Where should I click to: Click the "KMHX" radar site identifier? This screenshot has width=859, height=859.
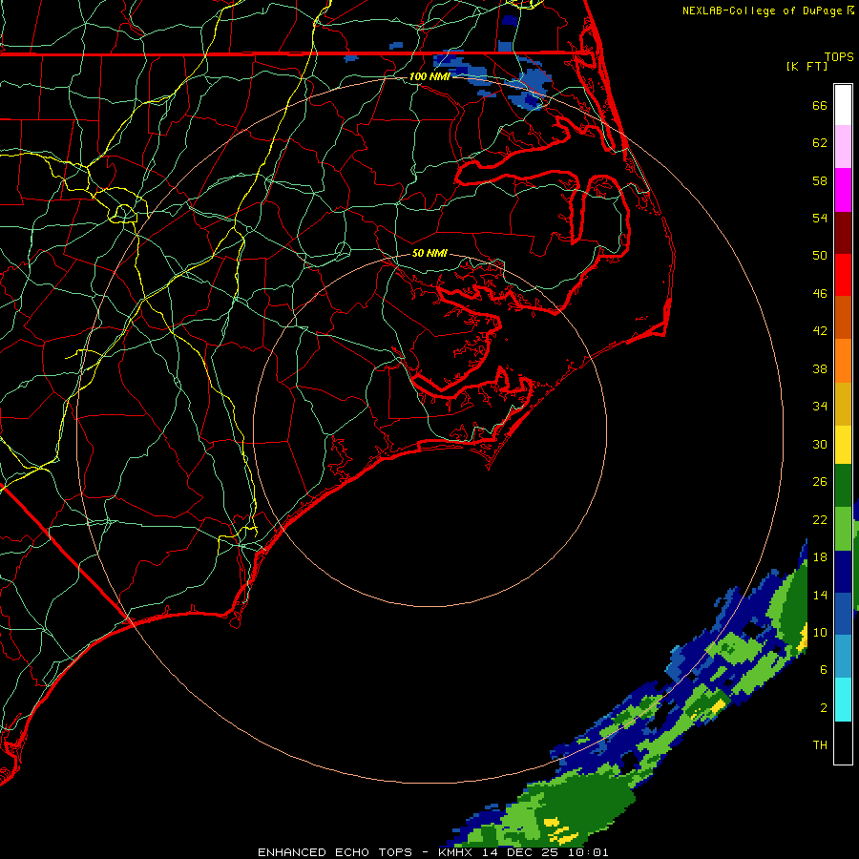[x=457, y=852]
